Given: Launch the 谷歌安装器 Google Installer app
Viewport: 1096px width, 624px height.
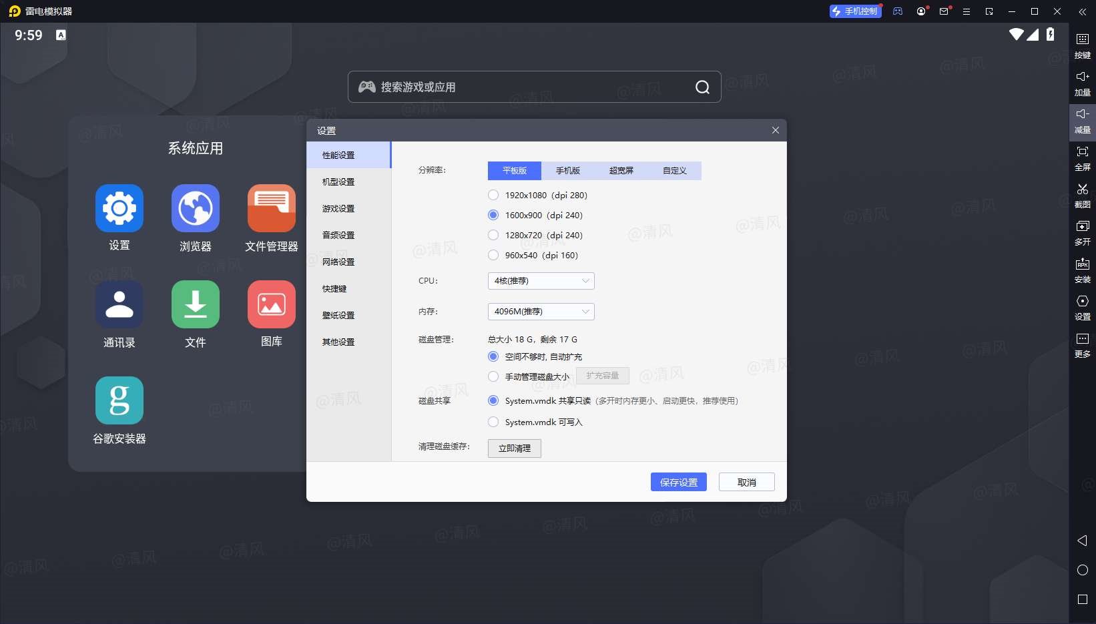Looking at the screenshot, I should [x=119, y=400].
